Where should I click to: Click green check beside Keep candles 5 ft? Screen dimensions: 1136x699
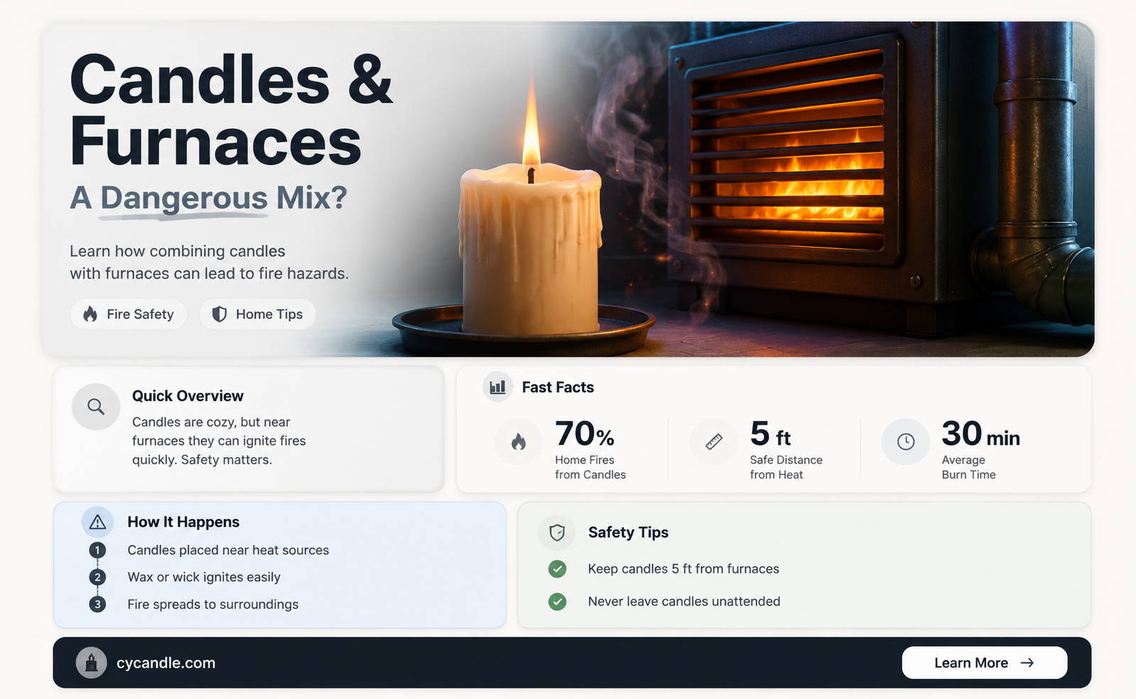558,569
